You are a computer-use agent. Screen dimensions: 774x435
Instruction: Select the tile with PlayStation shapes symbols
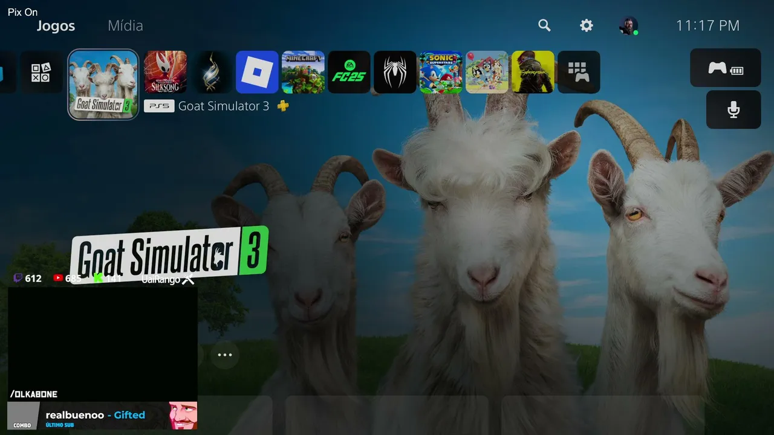[x=41, y=72]
